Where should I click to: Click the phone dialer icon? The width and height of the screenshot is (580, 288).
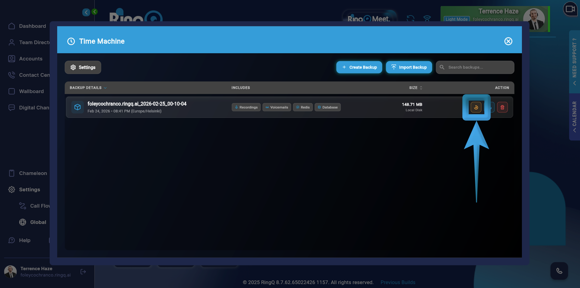pos(559,271)
